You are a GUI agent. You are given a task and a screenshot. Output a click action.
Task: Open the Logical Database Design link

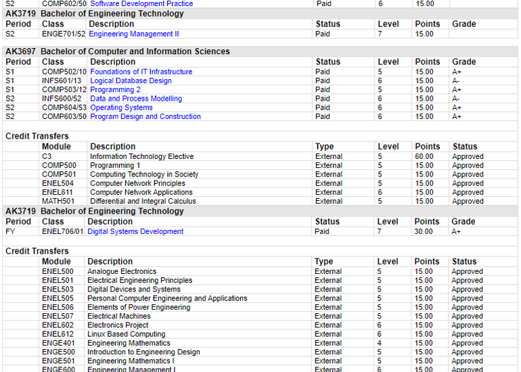(131, 80)
